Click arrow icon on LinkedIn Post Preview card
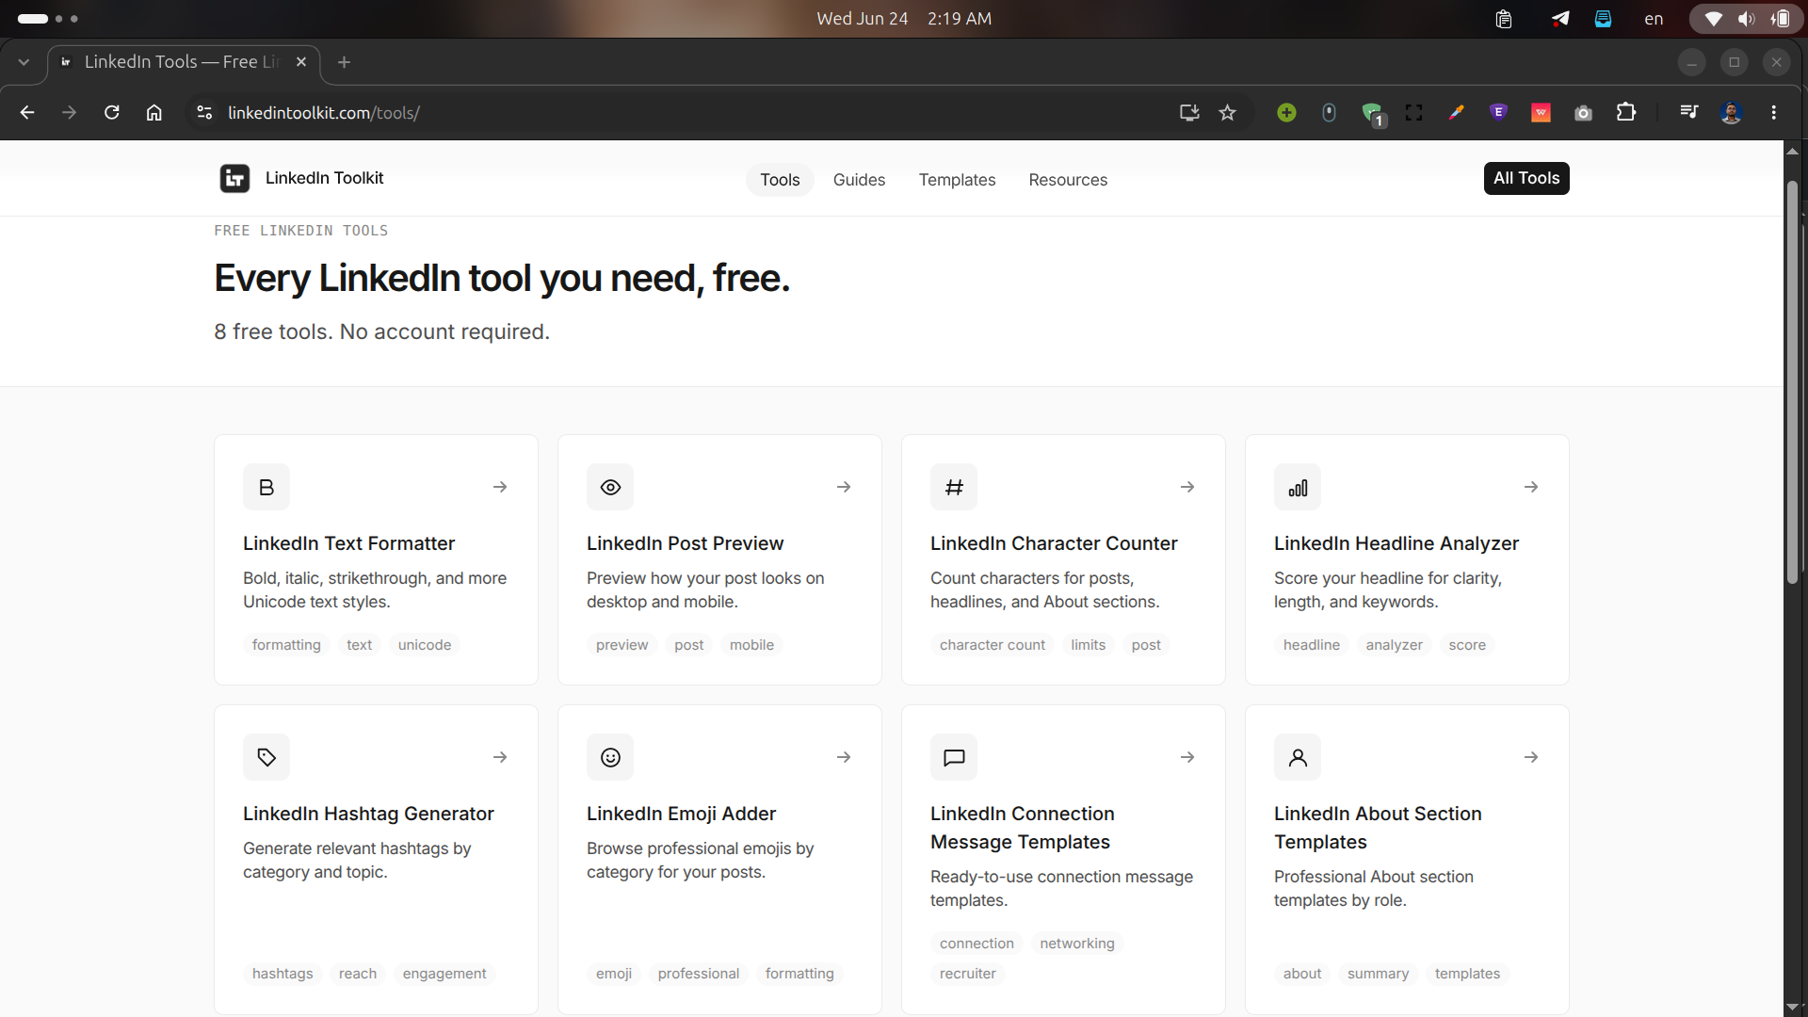Viewport: 1808px width, 1017px height. tap(844, 487)
